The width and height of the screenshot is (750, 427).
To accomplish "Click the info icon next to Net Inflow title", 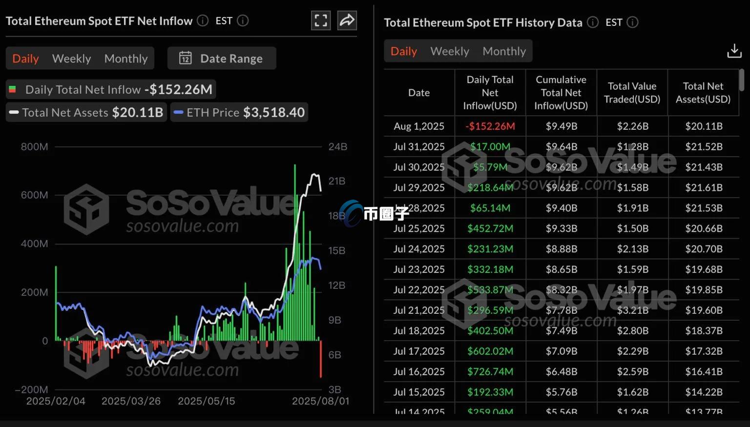I will [x=202, y=20].
